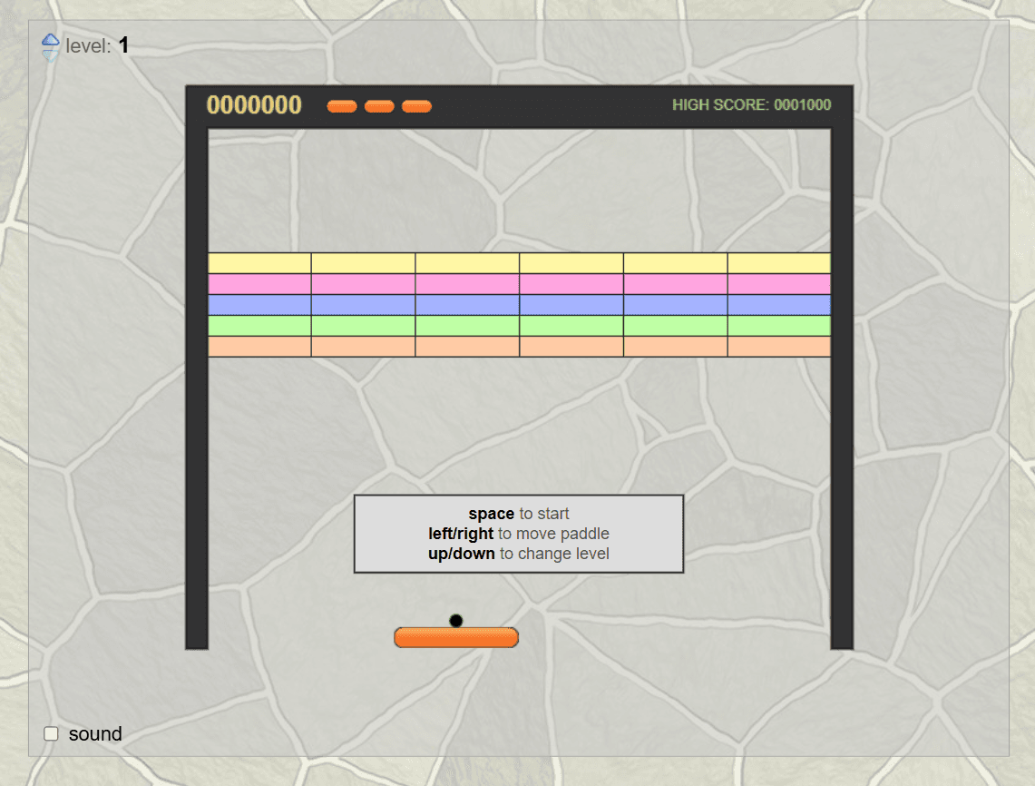Screen dimensions: 1035x786
Task: Click the last pink brick on right
Action: 779,284
